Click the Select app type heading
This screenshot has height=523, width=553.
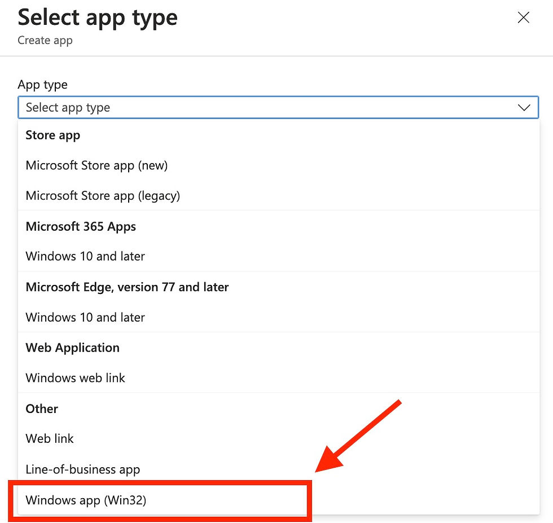coord(97,17)
